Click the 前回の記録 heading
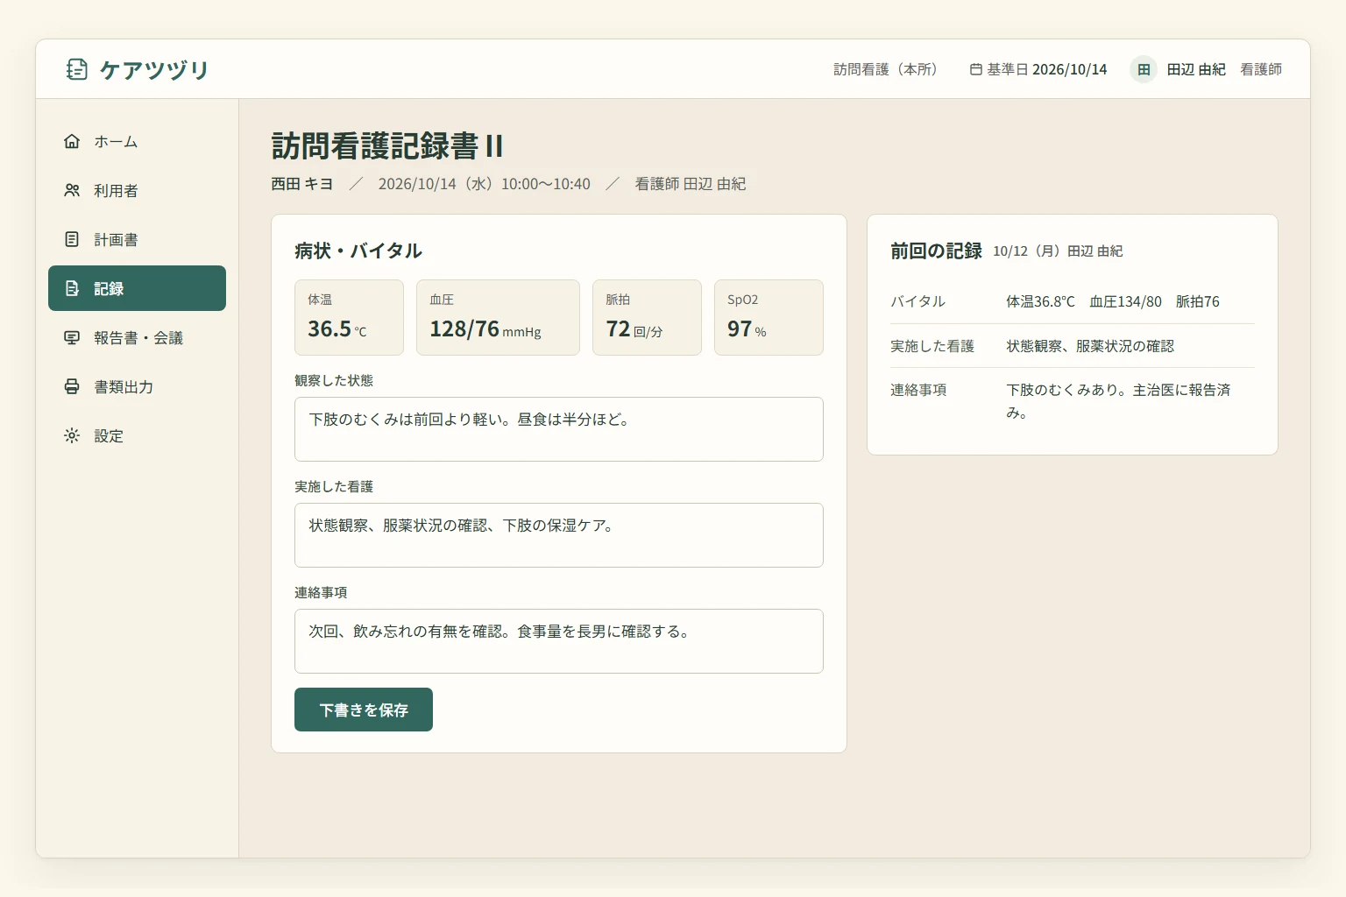The height and width of the screenshot is (897, 1346). (x=936, y=251)
